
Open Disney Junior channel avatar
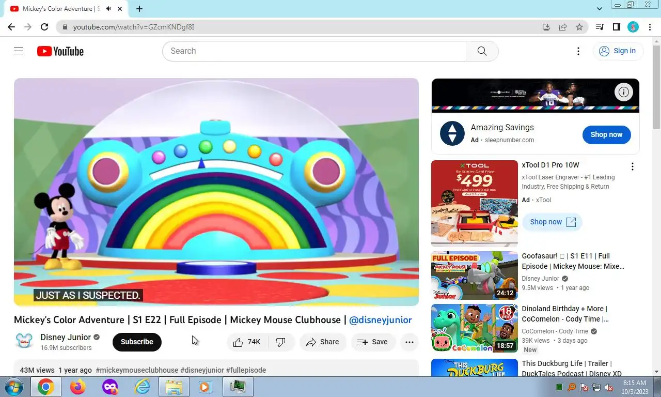tap(24, 342)
